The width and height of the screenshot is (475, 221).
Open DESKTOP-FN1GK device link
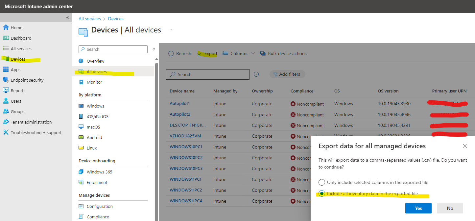pos(188,125)
